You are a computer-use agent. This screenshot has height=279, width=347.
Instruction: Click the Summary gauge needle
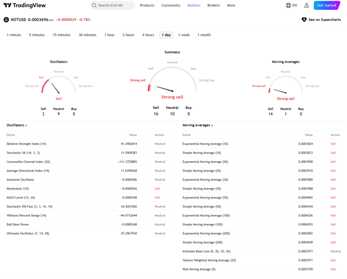click(x=165, y=89)
